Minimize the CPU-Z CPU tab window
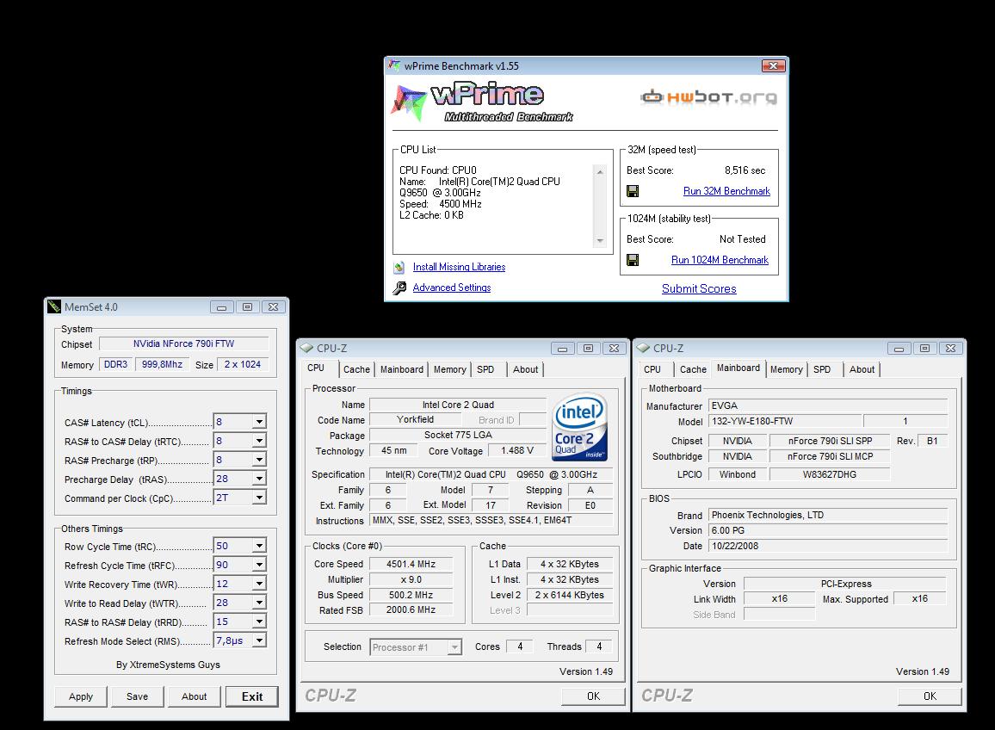 pos(562,349)
